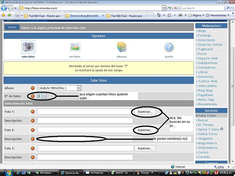The width and height of the screenshot is (235, 176).
Task: Switch to the last Fiat 600 Club tab
Action: pyautogui.click(x=126, y=16)
